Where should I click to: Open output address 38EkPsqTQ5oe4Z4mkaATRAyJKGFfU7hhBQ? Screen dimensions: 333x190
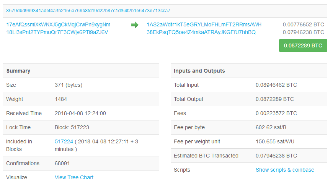click(201, 32)
